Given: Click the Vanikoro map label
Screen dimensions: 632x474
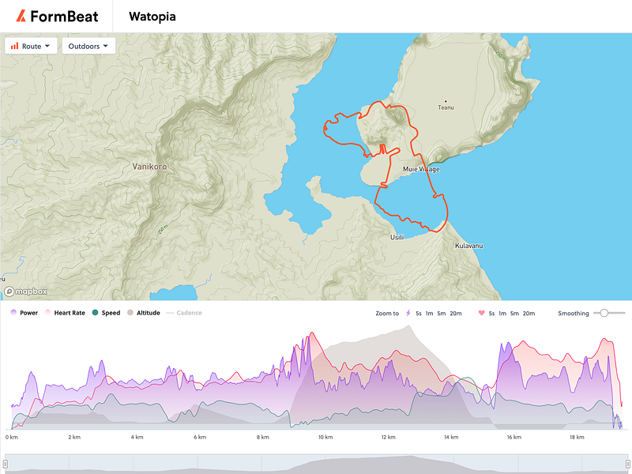Looking at the screenshot, I should 149,166.
